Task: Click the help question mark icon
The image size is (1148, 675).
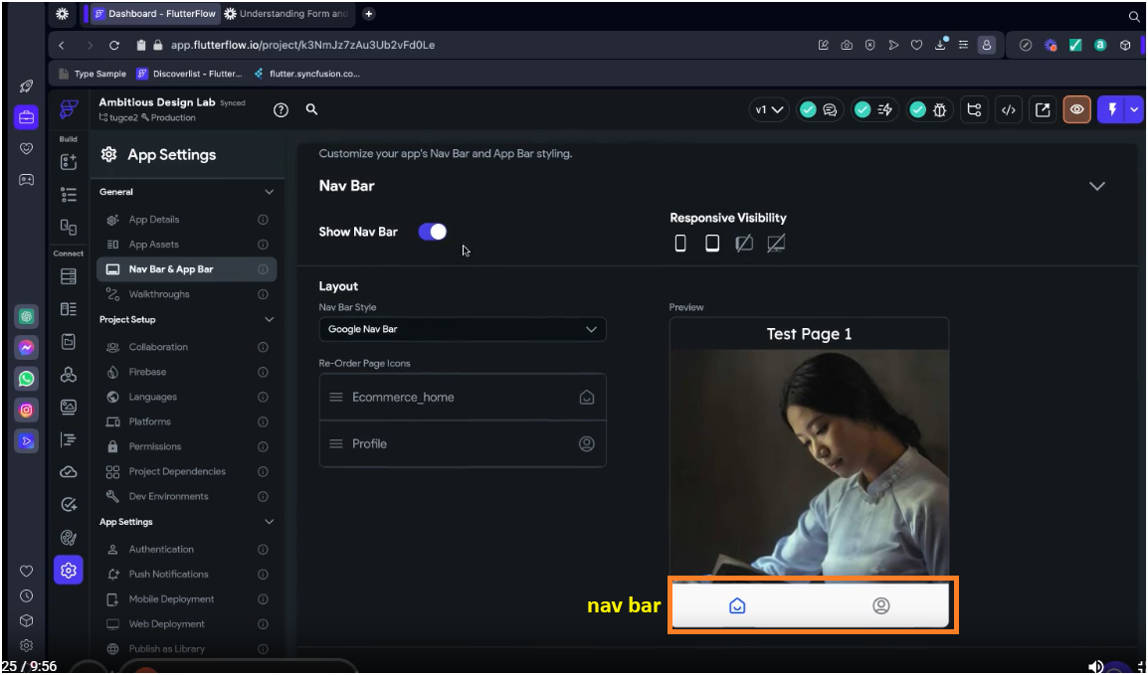Action: click(281, 110)
